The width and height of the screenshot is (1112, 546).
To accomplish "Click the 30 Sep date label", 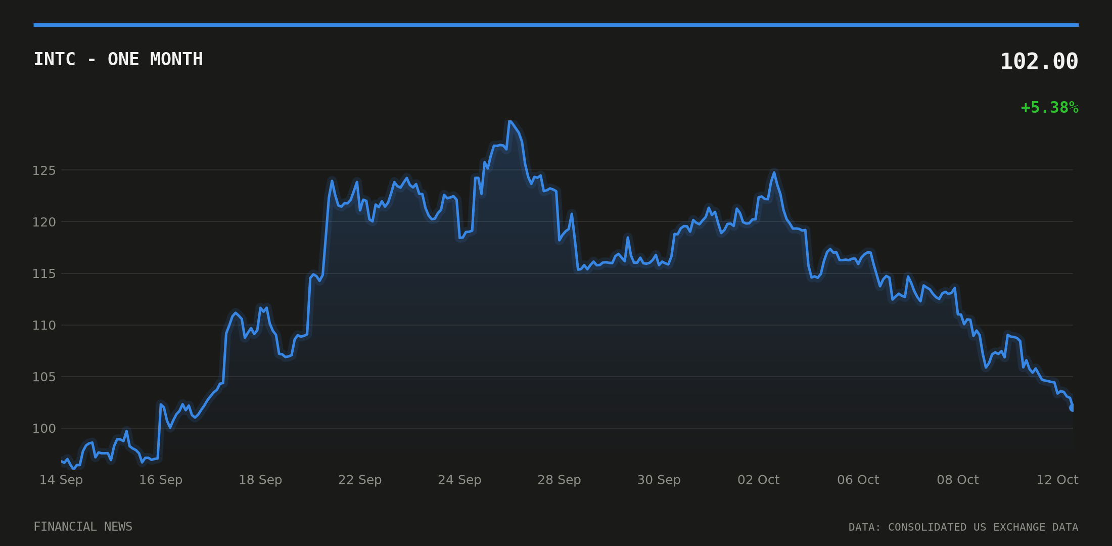I will point(659,480).
